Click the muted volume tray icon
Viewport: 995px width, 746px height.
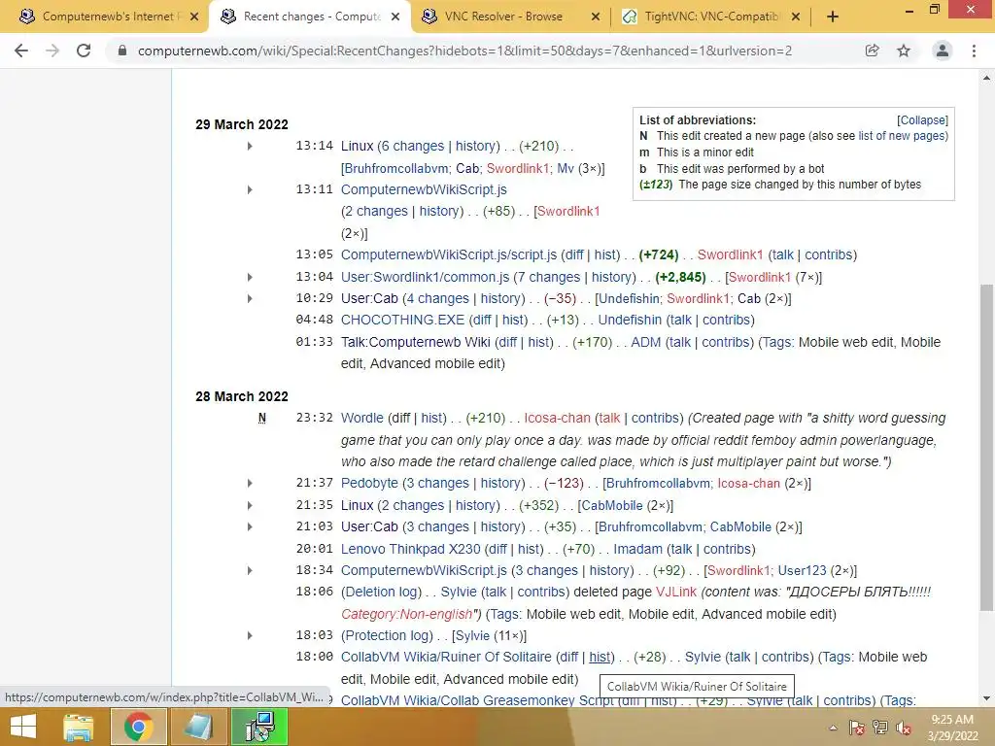(904, 728)
